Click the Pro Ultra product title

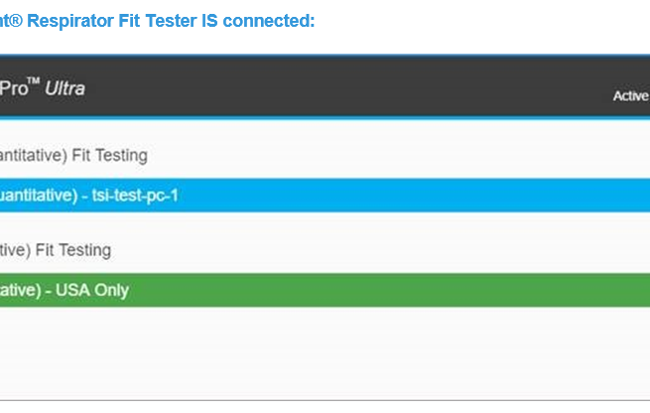[43, 87]
